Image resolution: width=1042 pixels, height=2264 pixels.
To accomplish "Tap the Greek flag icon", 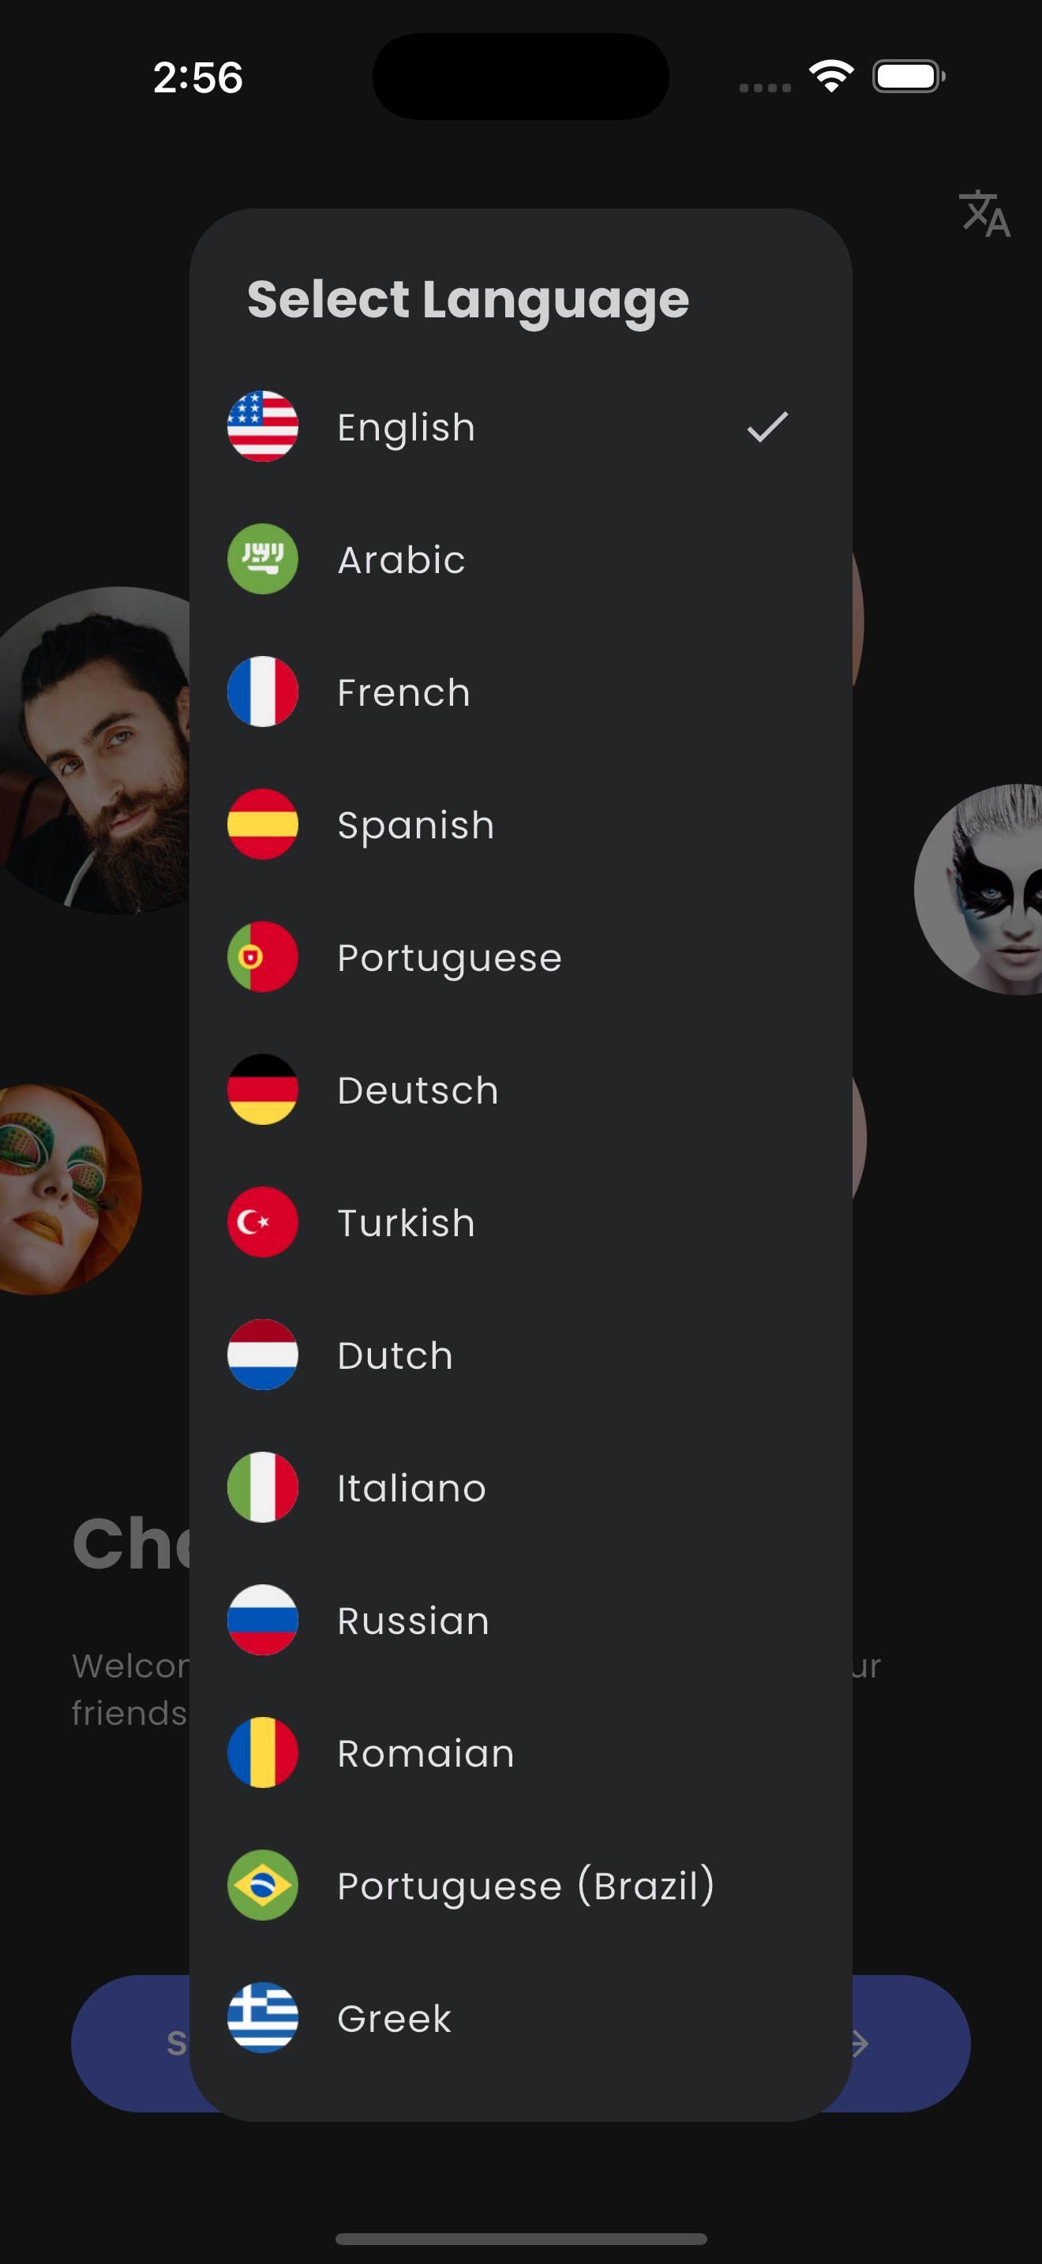I will tap(263, 2018).
